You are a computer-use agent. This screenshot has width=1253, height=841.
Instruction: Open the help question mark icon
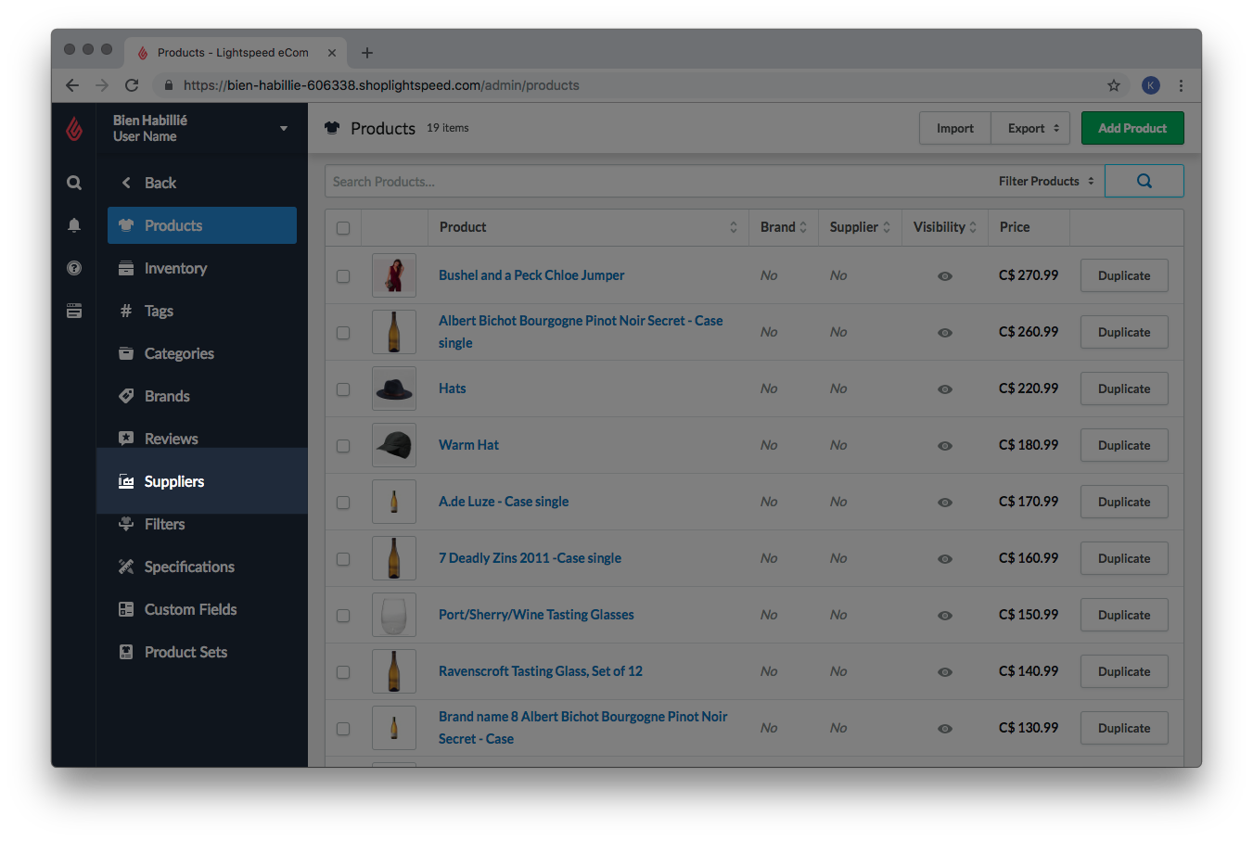click(x=74, y=268)
